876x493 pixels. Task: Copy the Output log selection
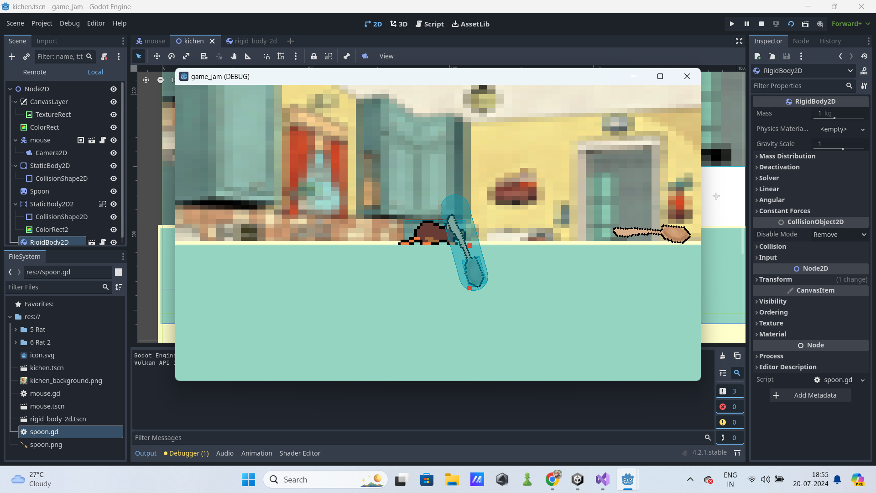tap(737, 356)
